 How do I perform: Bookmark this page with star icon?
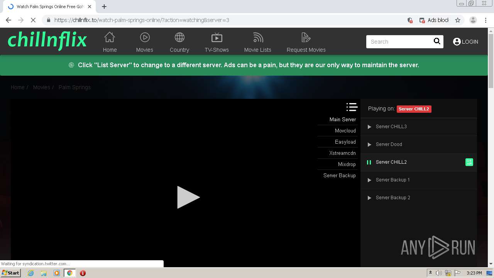[x=458, y=20]
